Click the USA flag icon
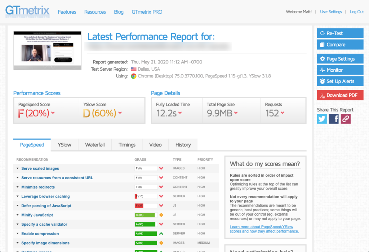 (x=134, y=69)
